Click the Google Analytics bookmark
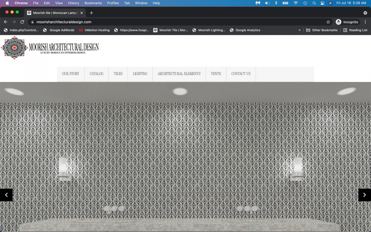This screenshot has width=371, height=232. [x=245, y=30]
